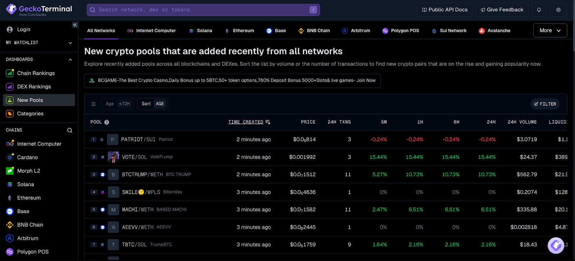Click Give Feedback button

click(502, 10)
